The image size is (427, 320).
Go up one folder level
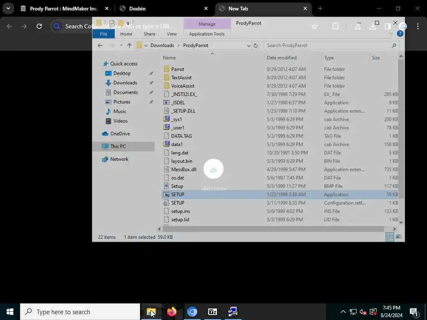tap(129, 45)
